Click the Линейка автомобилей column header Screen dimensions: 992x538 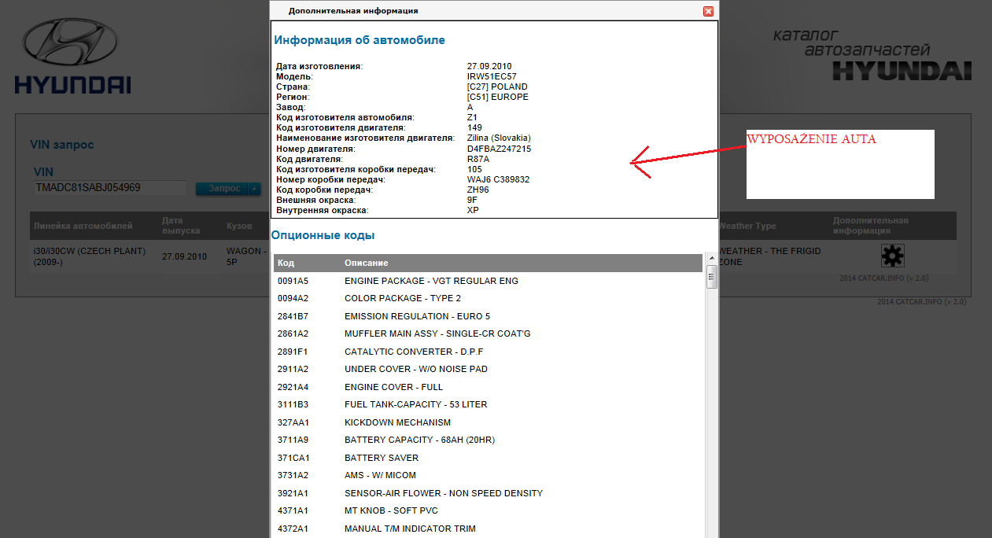(x=83, y=226)
